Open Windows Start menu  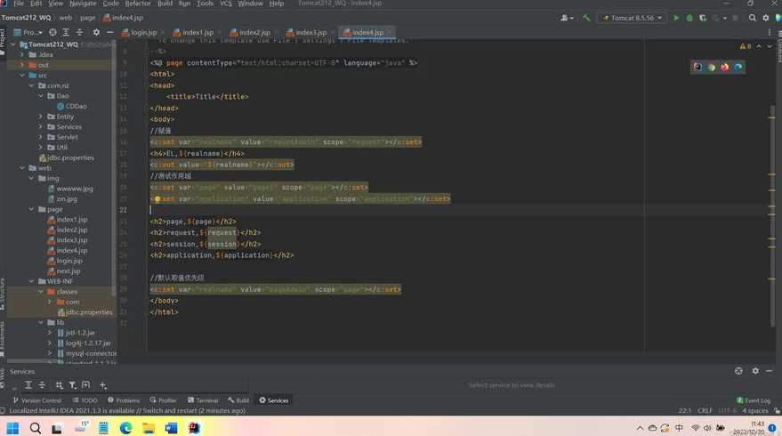pos(12,428)
